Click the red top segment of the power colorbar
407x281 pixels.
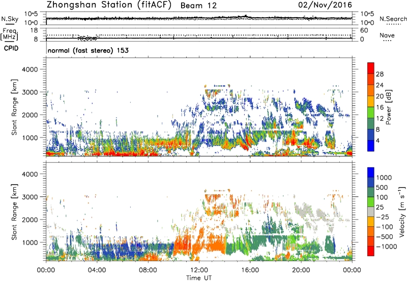pyautogui.click(x=371, y=68)
